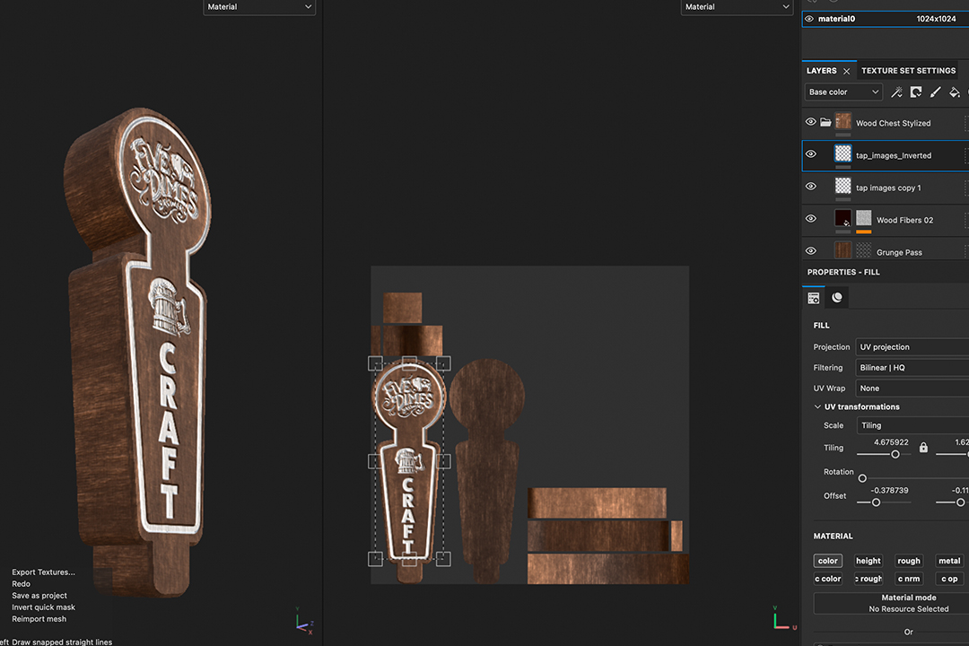Image resolution: width=969 pixels, height=646 pixels.
Task: Hide the Grunge Pass layer
Action: coord(811,250)
